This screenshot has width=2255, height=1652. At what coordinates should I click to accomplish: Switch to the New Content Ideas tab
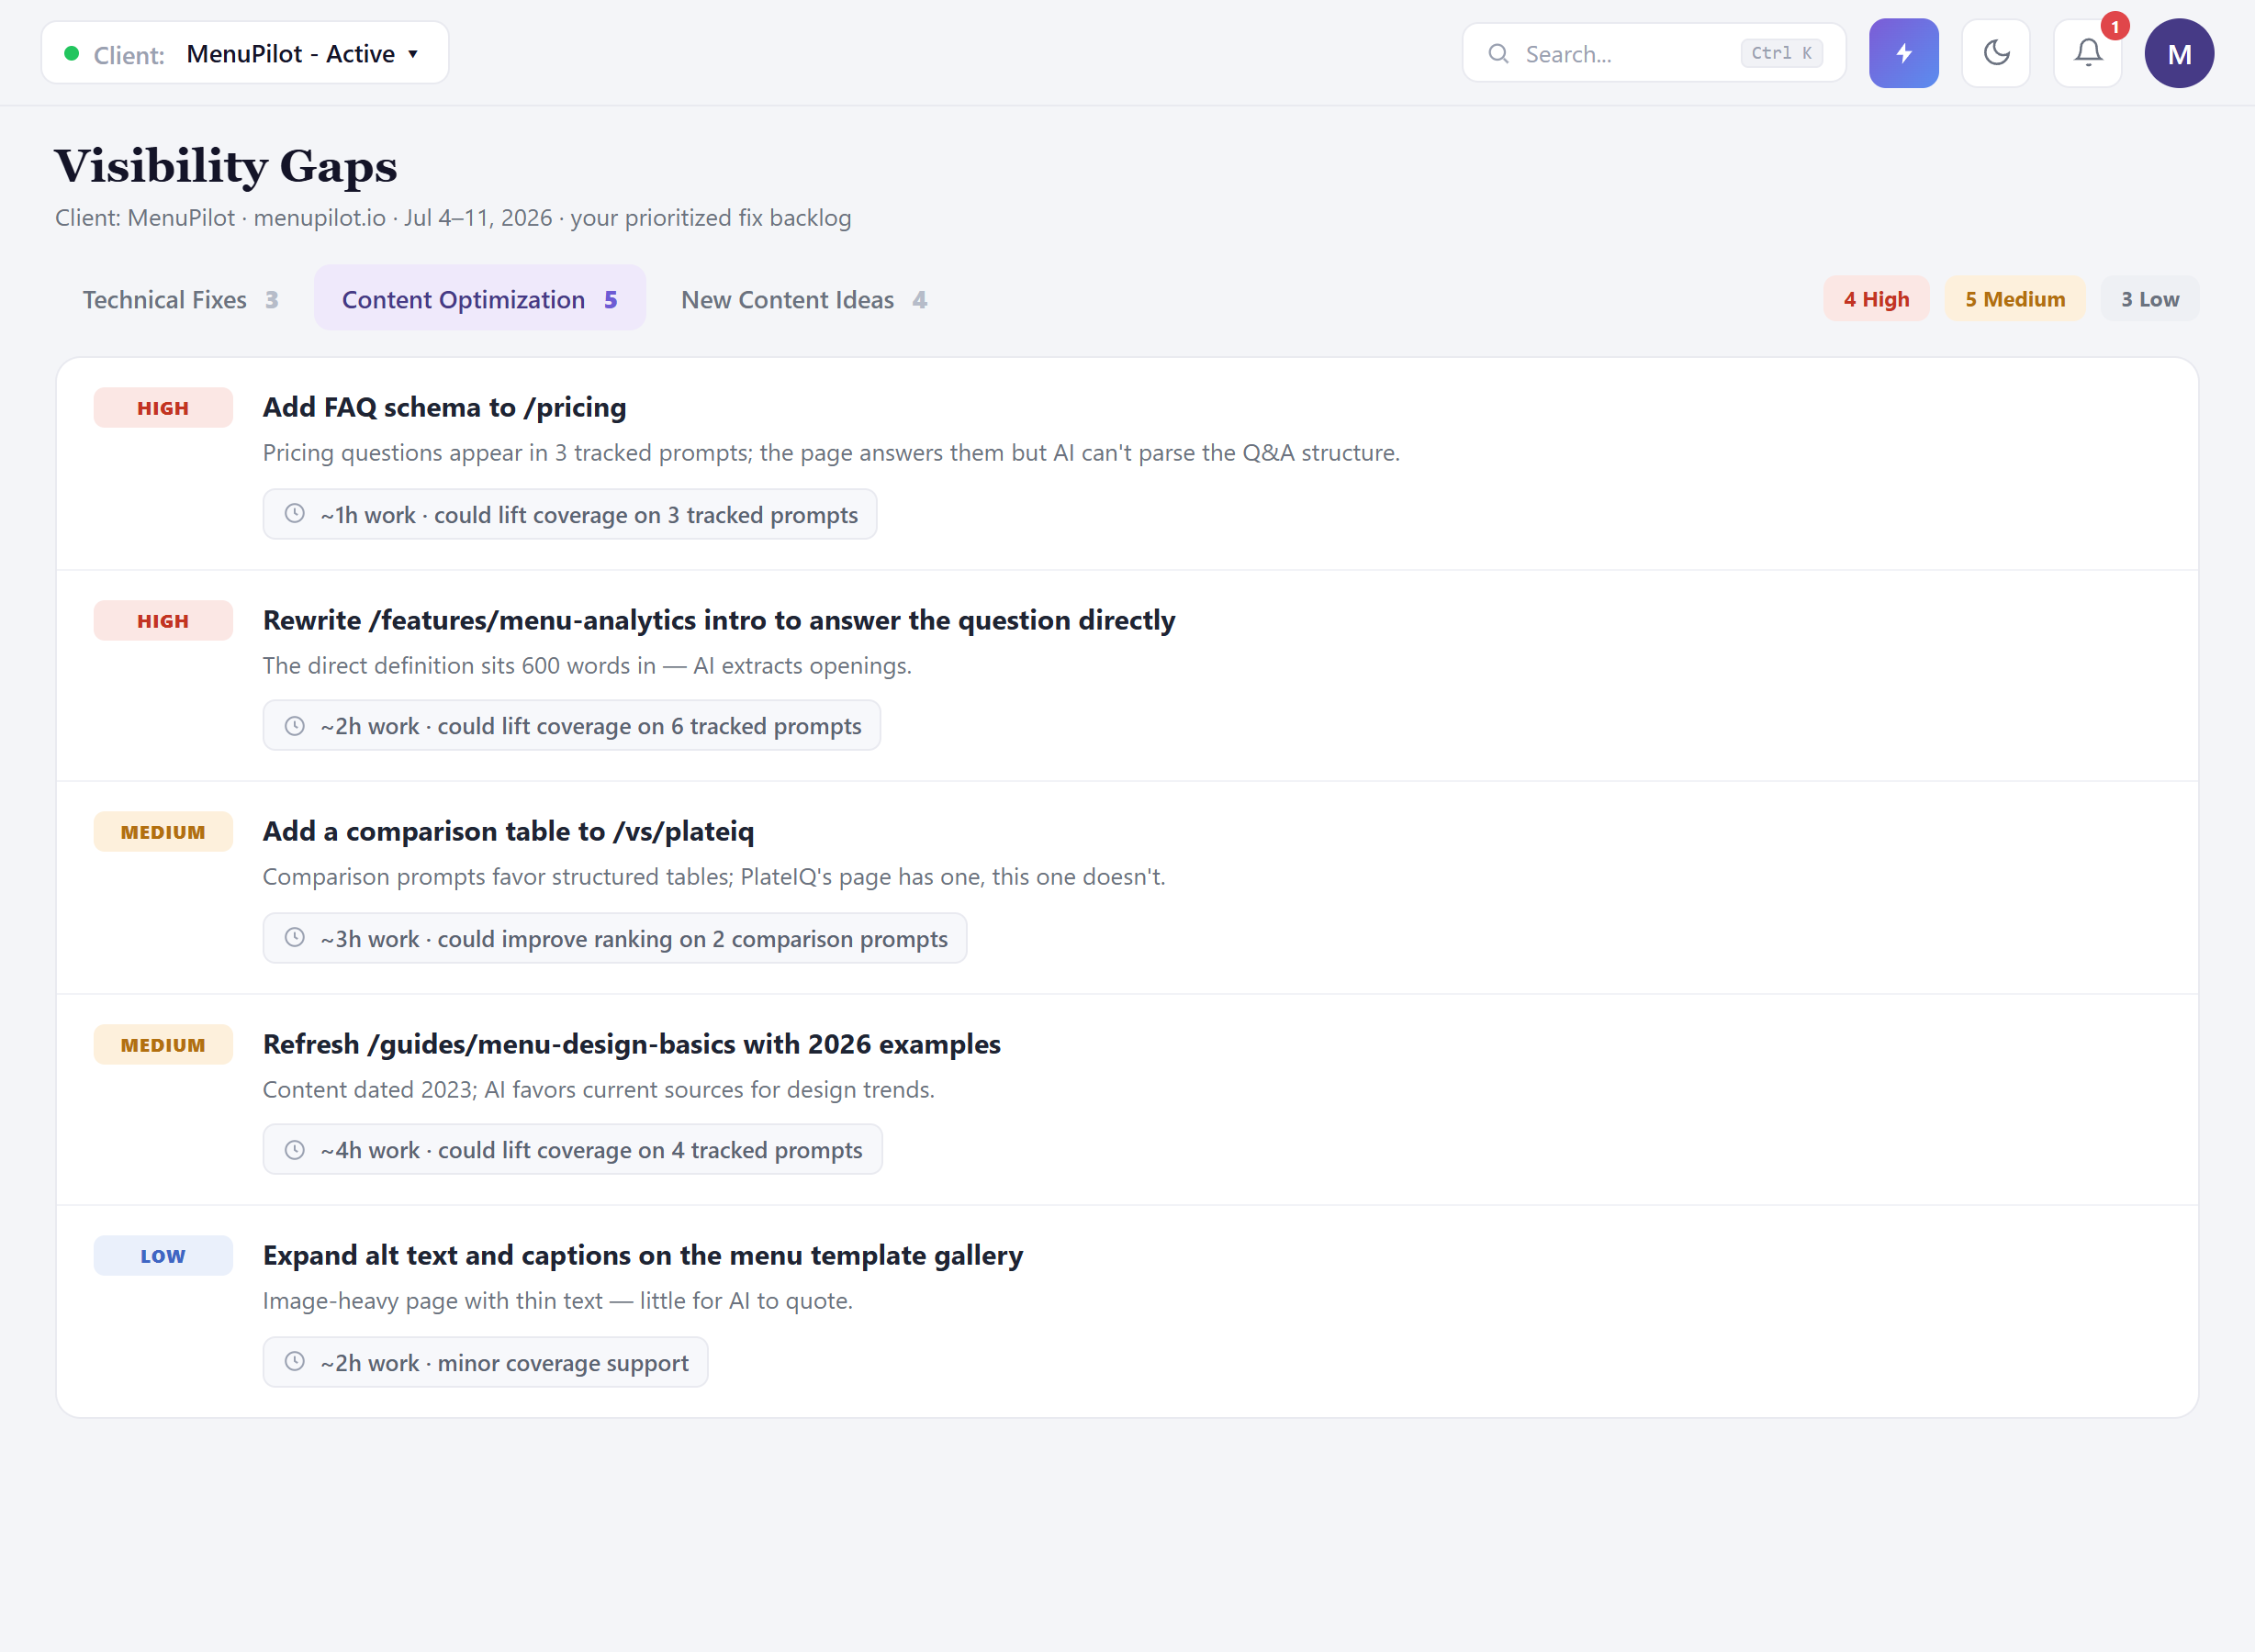803,299
